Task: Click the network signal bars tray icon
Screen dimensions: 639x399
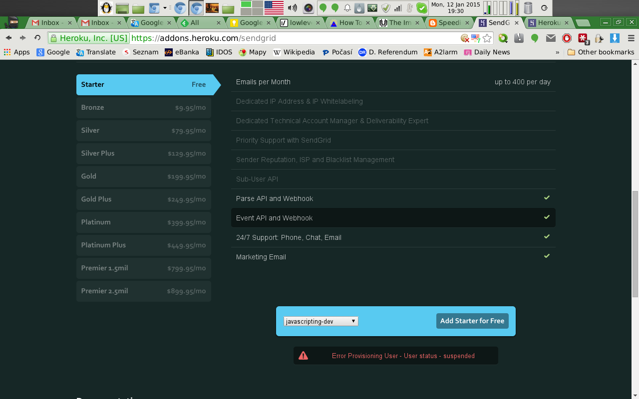Action: [x=398, y=7]
